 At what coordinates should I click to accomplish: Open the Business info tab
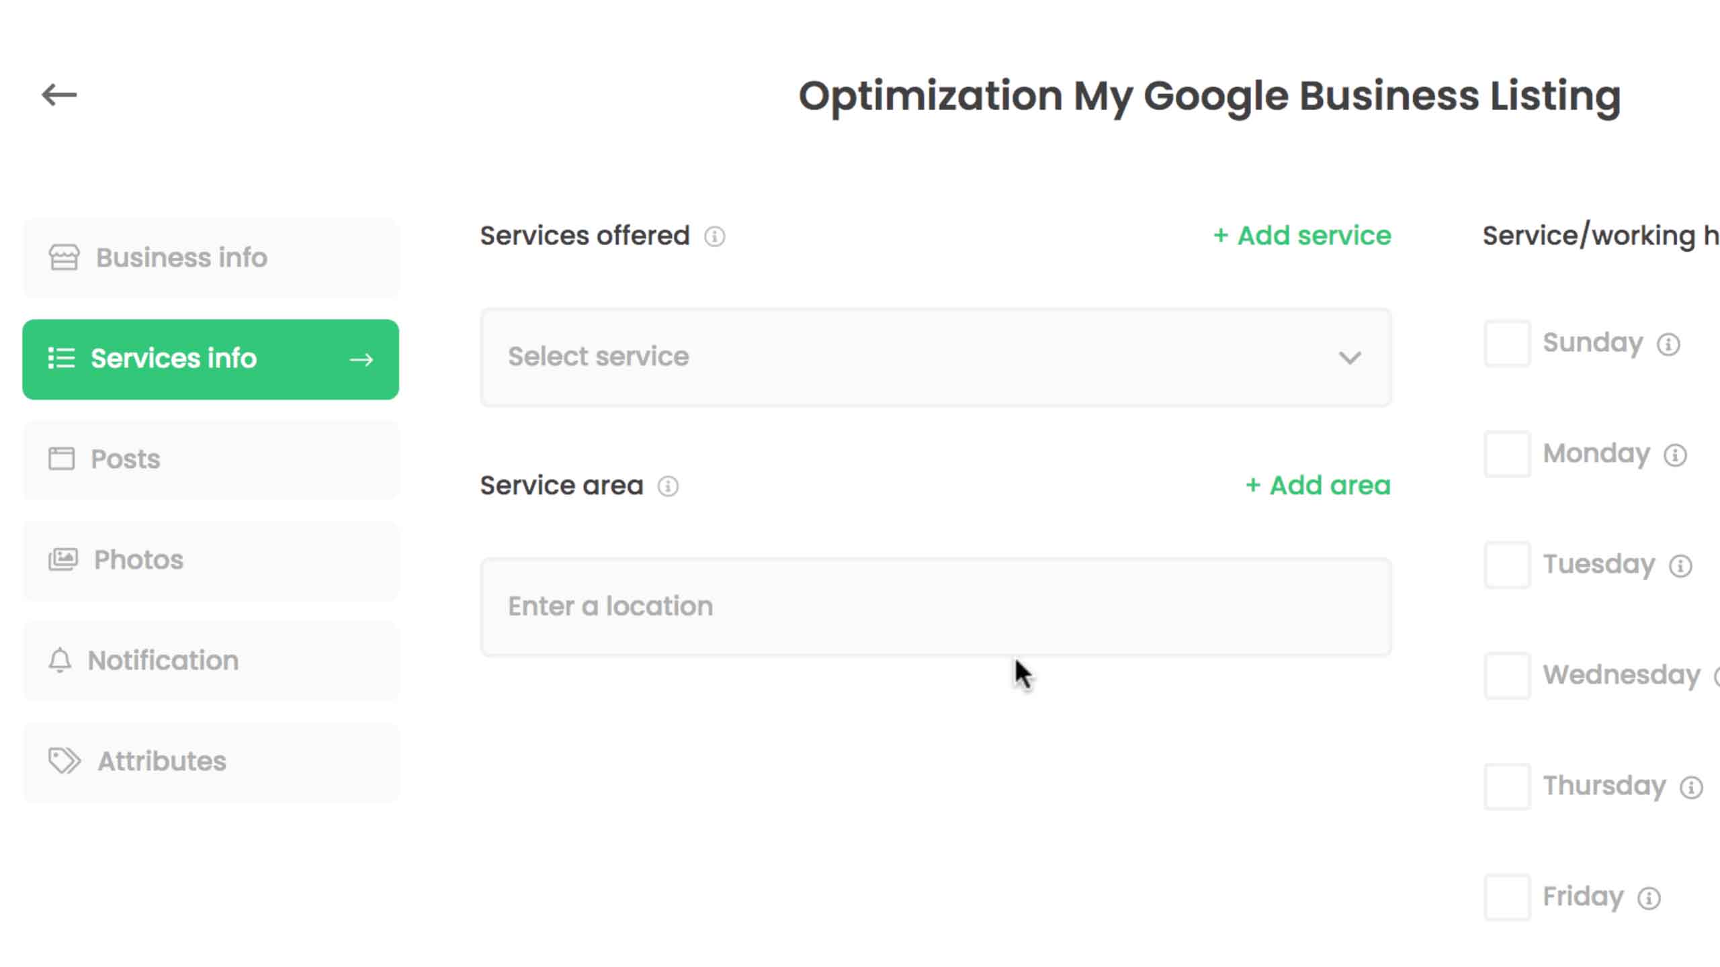[x=211, y=258]
